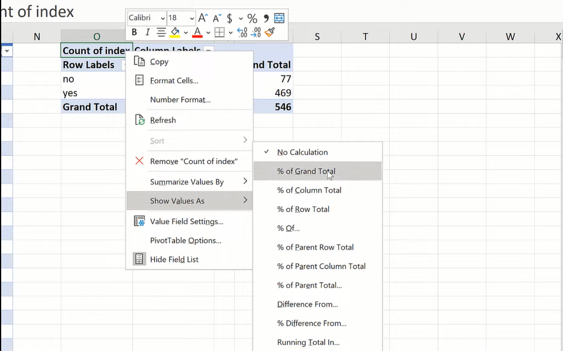This screenshot has height=351, width=563.
Task: Toggle bold in the mini toolbar
Action: click(x=134, y=32)
